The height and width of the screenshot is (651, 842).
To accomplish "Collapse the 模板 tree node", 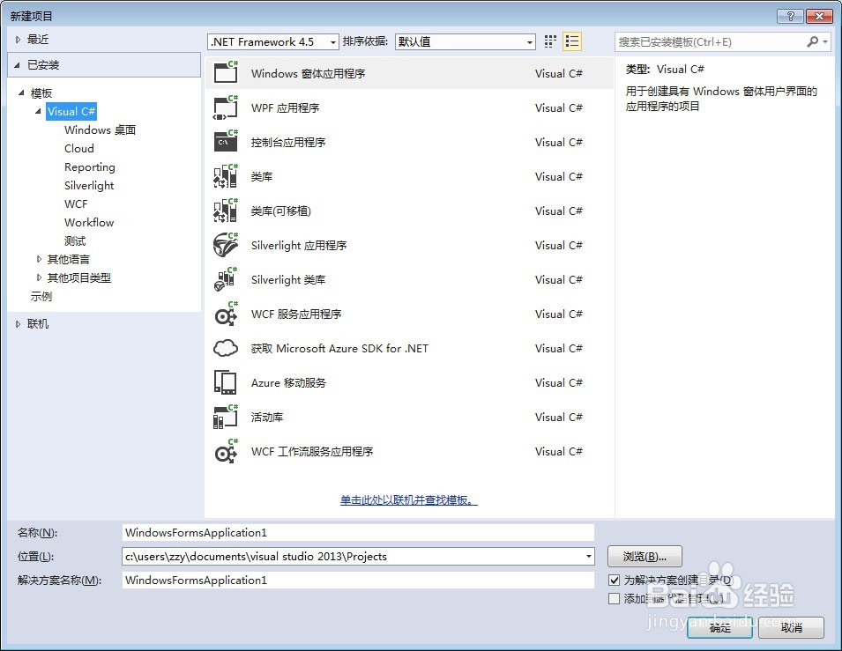I will click(x=21, y=92).
